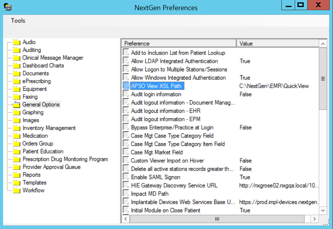Image resolution: width=333 pixels, height=229 pixels.
Task: Click icon beside Custom Viewer Import on Hover
Action: click(x=126, y=160)
